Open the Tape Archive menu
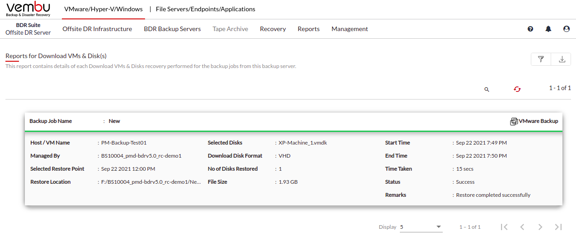 (x=230, y=29)
